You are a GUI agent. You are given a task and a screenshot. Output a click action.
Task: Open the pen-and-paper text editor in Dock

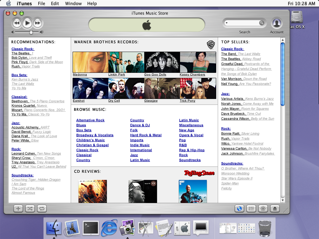164,228
